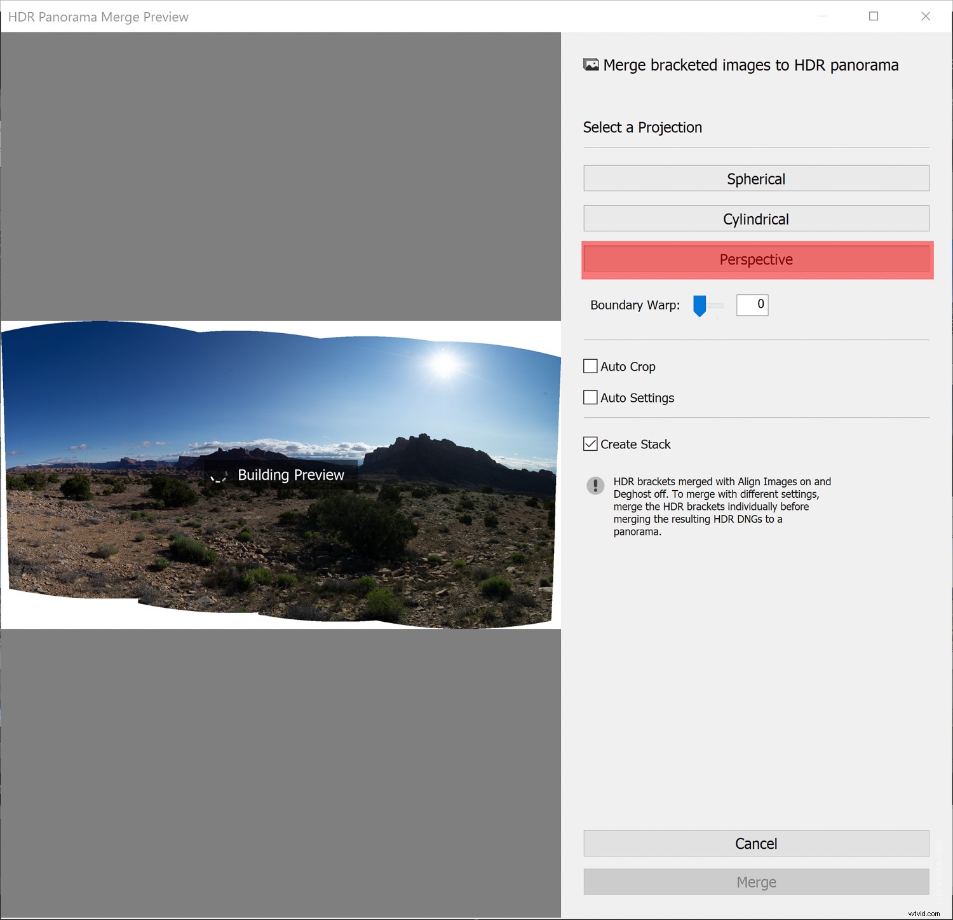
Task: Maximize the merge preview window
Action: [x=872, y=17]
